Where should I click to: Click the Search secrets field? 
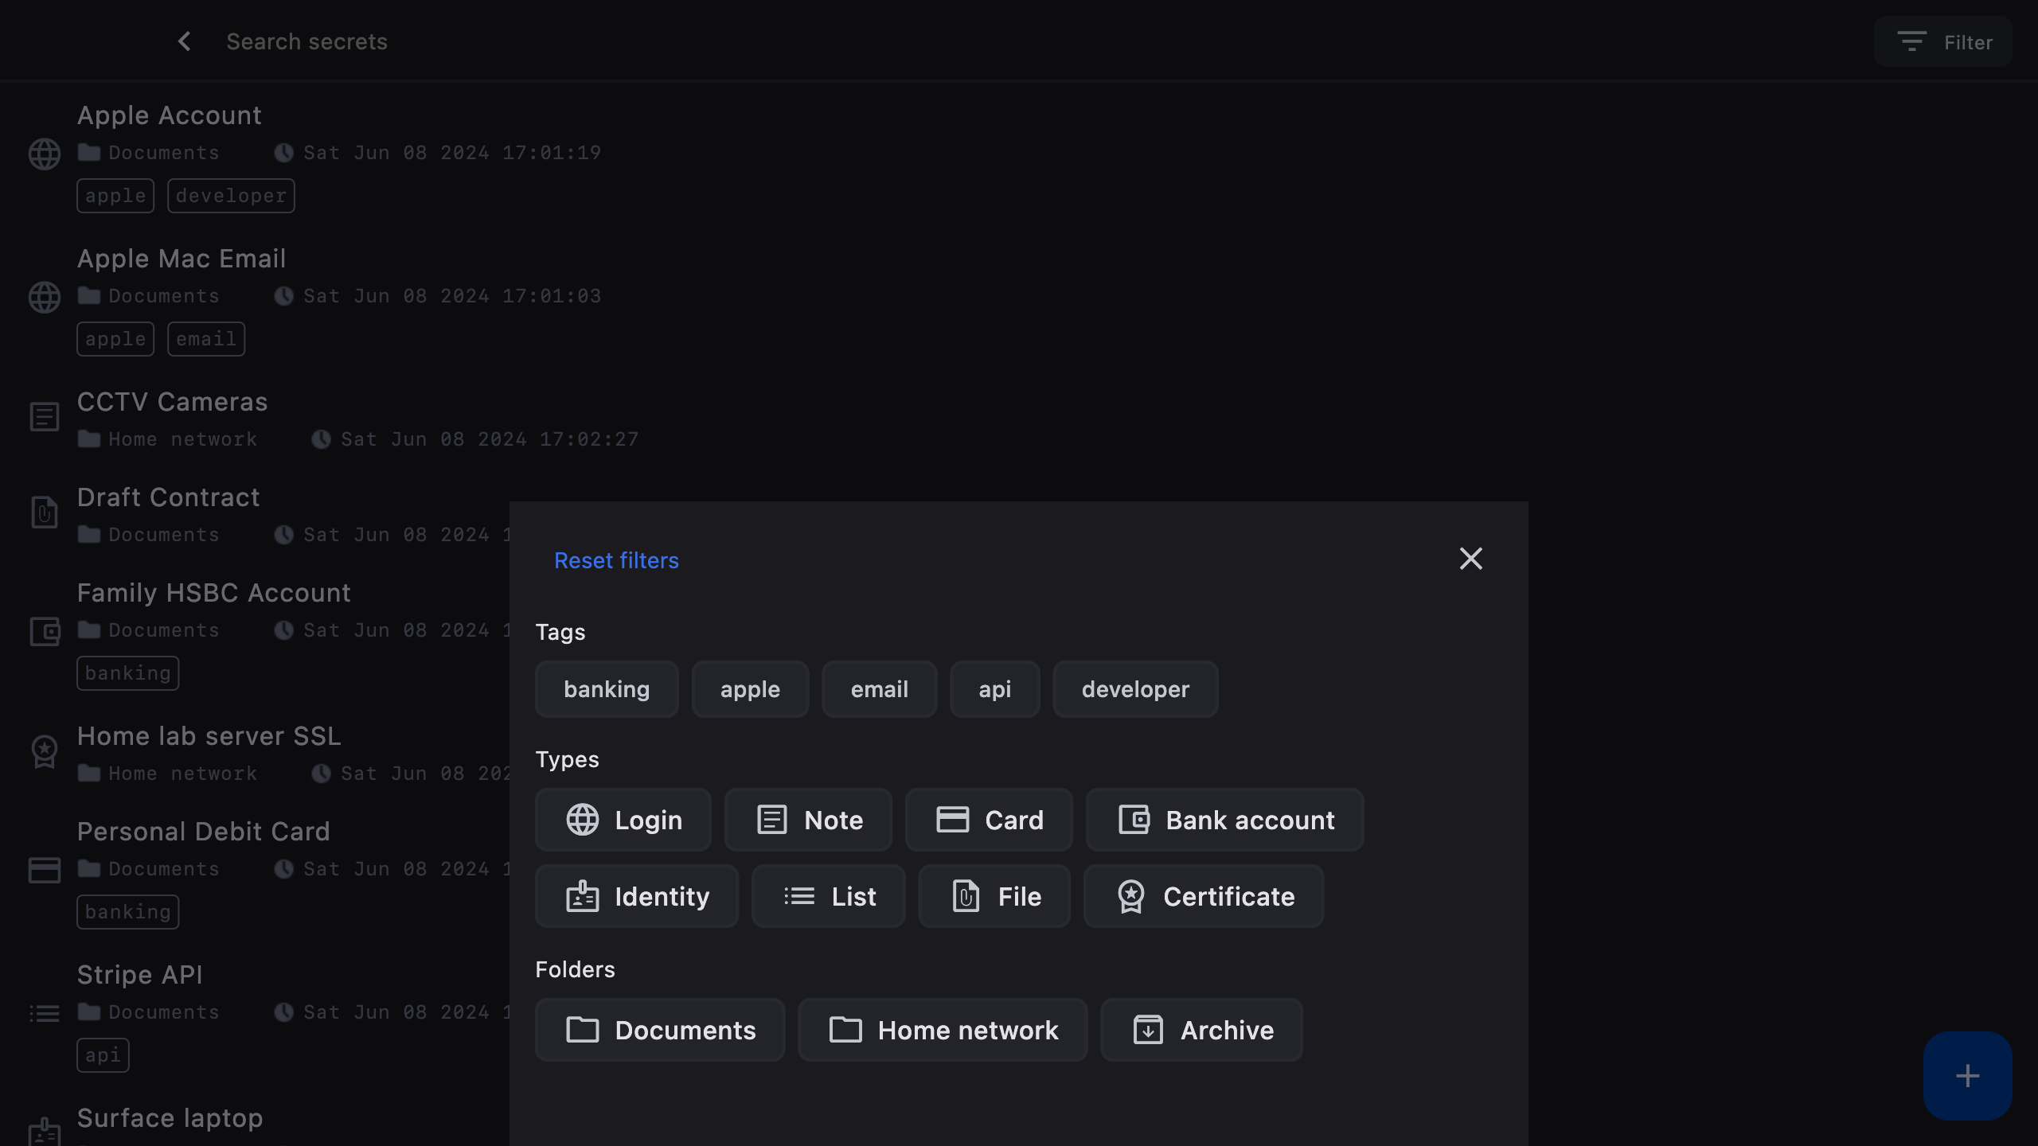click(306, 41)
